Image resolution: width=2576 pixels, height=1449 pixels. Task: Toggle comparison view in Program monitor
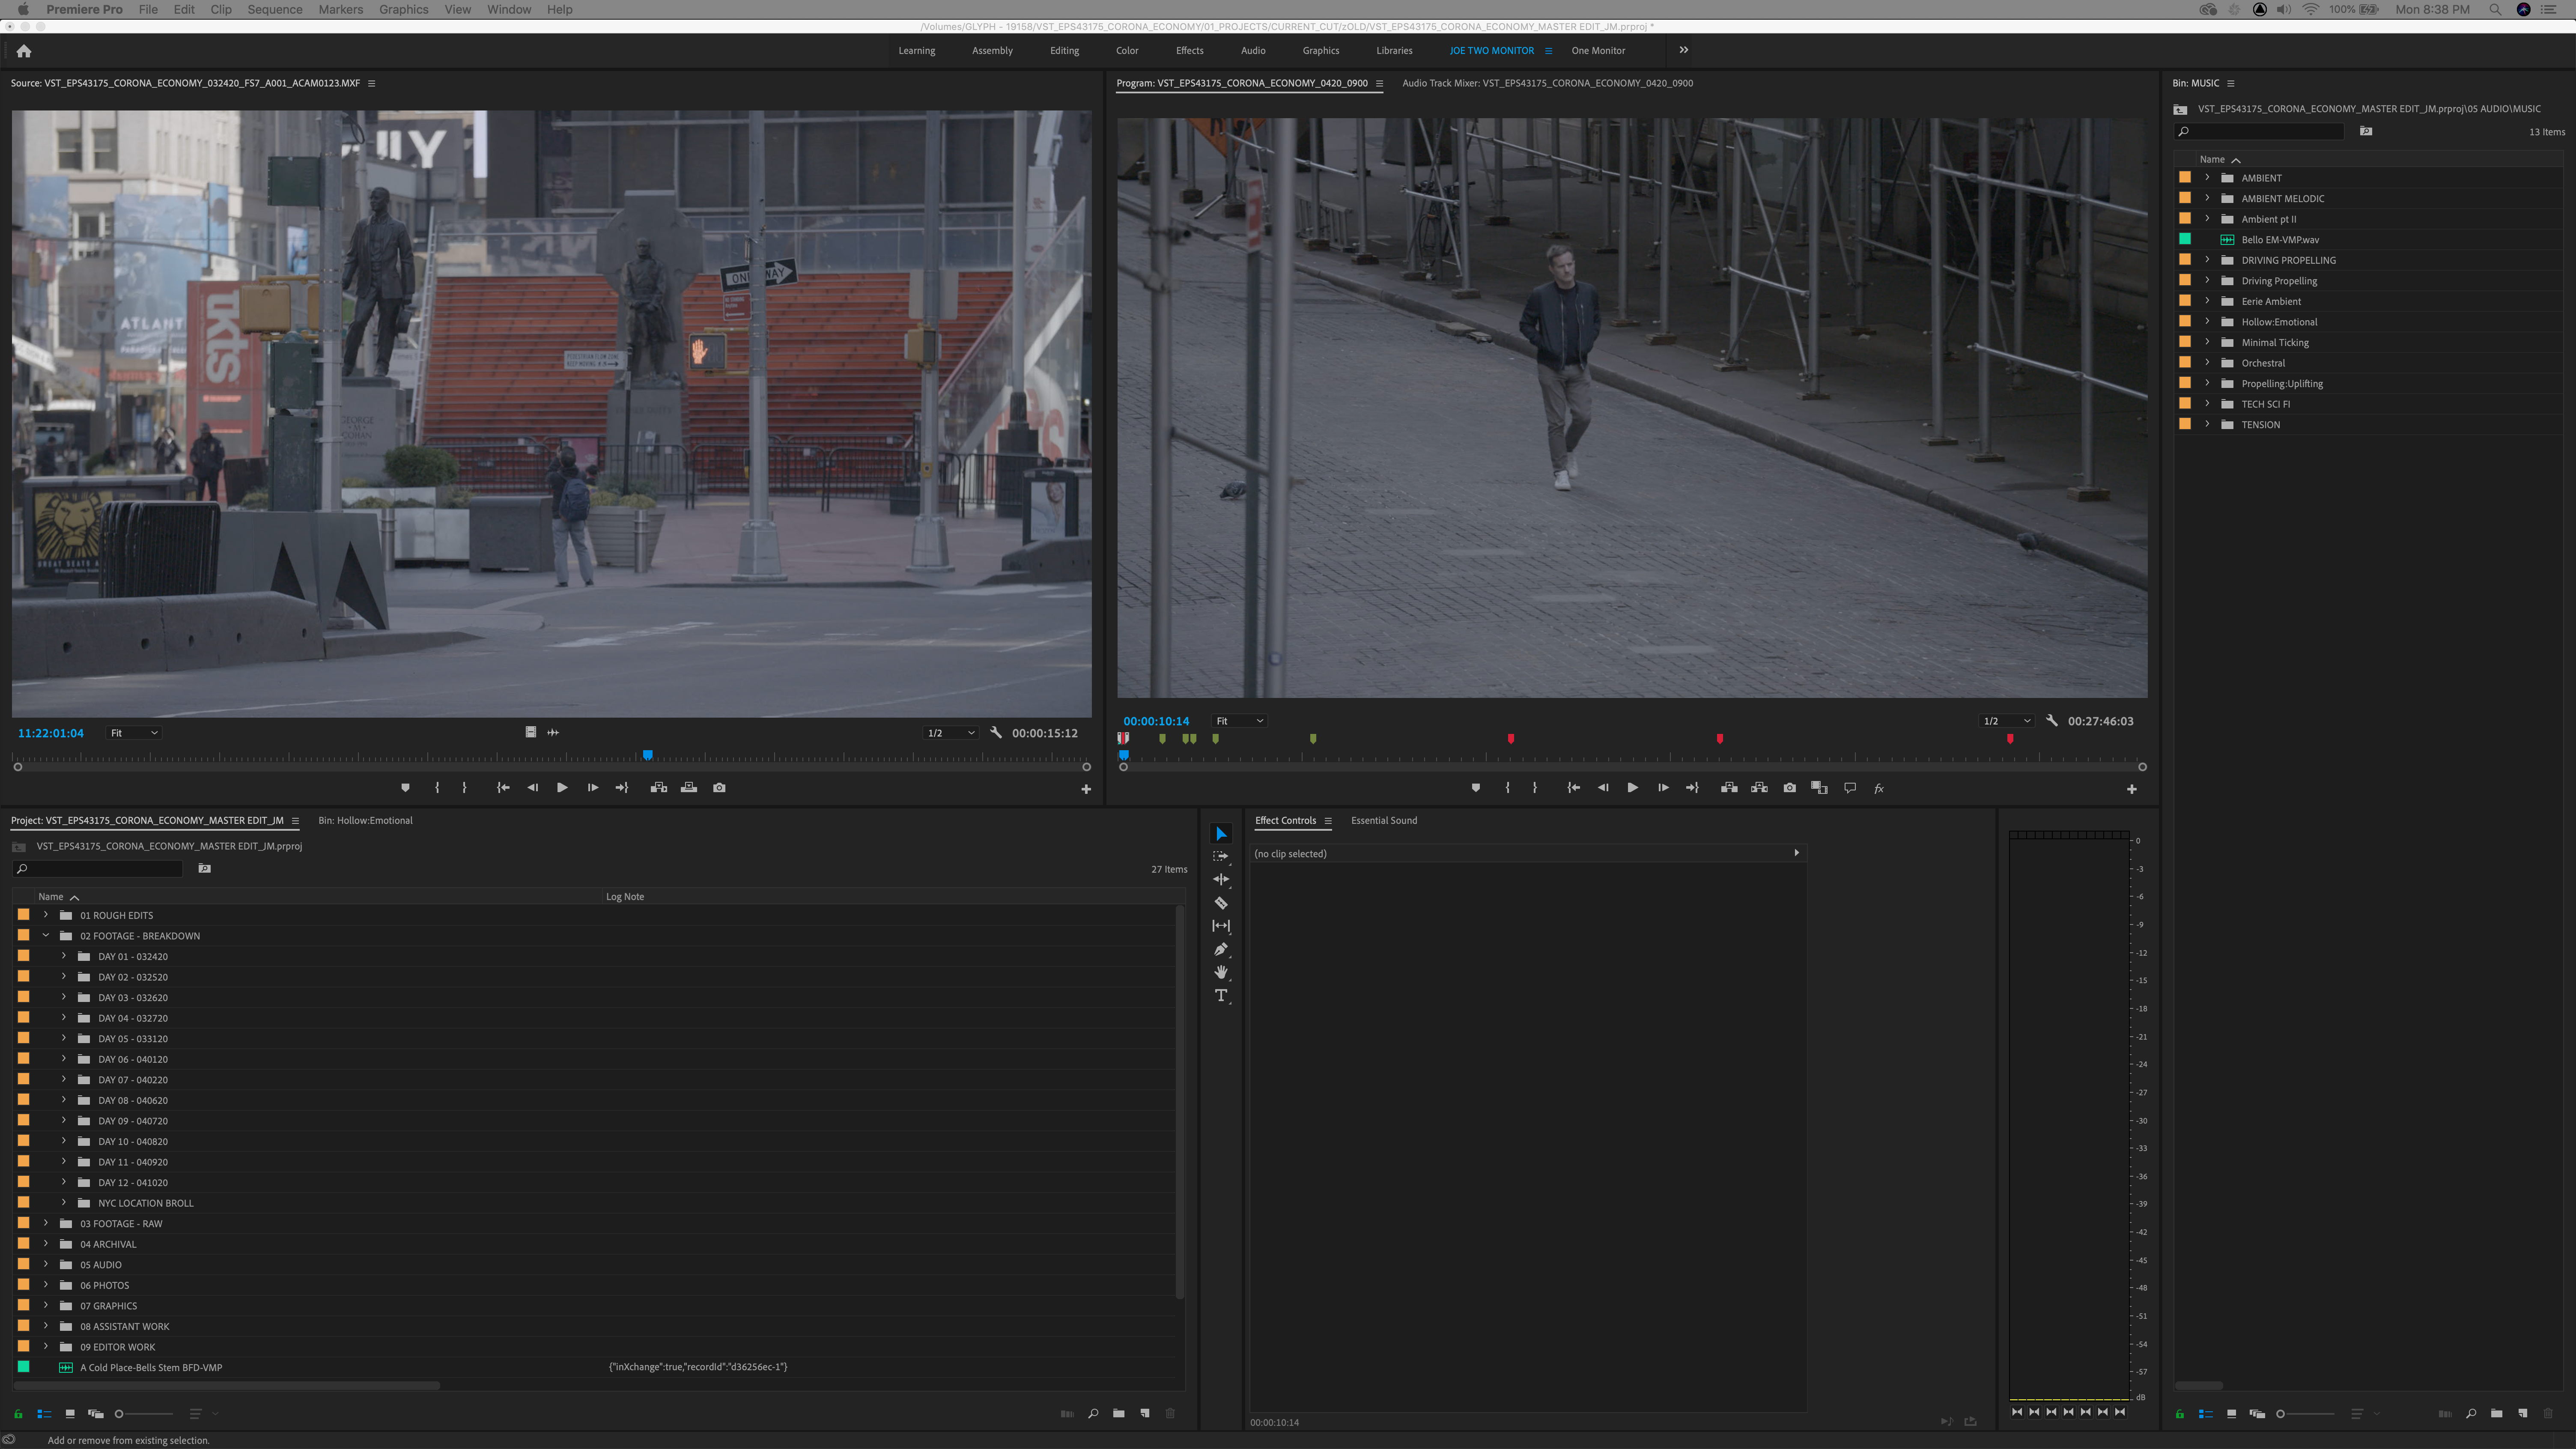[x=1819, y=788]
